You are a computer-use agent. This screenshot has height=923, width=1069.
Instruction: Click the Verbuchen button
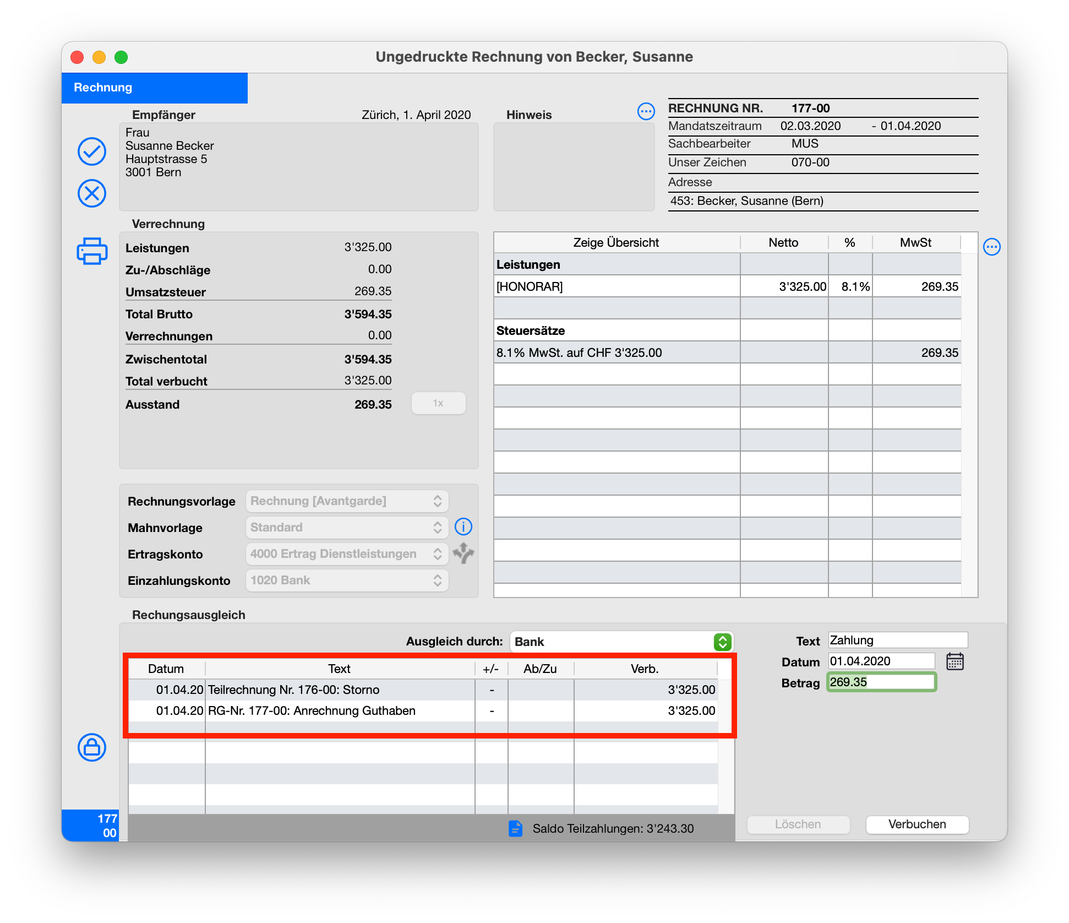click(917, 824)
